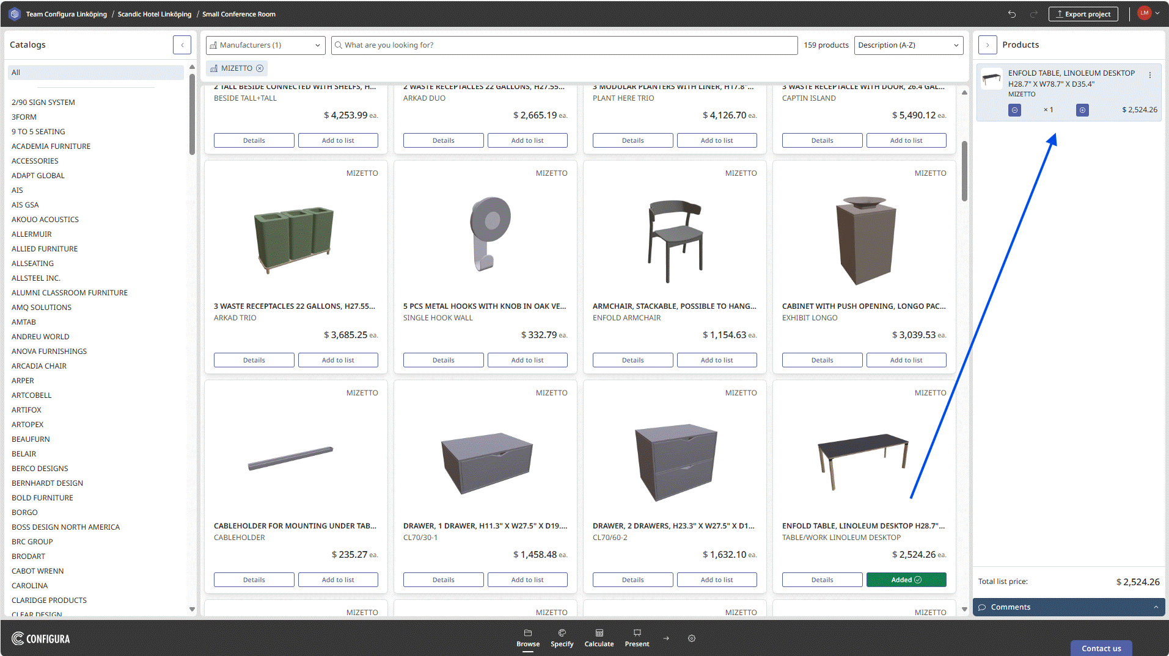Image resolution: width=1169 pixels, height=656 pixels.
Task: View details of Arkad Trio
Action: 254,360
